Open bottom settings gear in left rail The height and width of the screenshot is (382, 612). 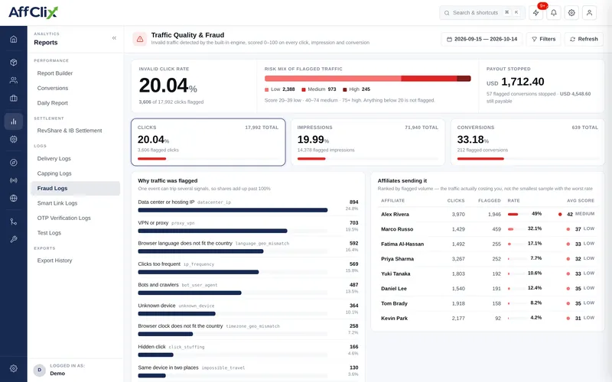[14, 368]
